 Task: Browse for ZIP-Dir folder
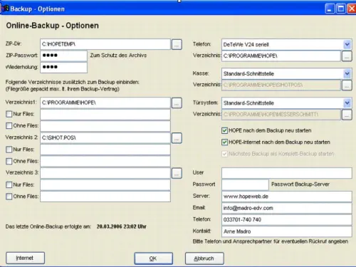177,44
